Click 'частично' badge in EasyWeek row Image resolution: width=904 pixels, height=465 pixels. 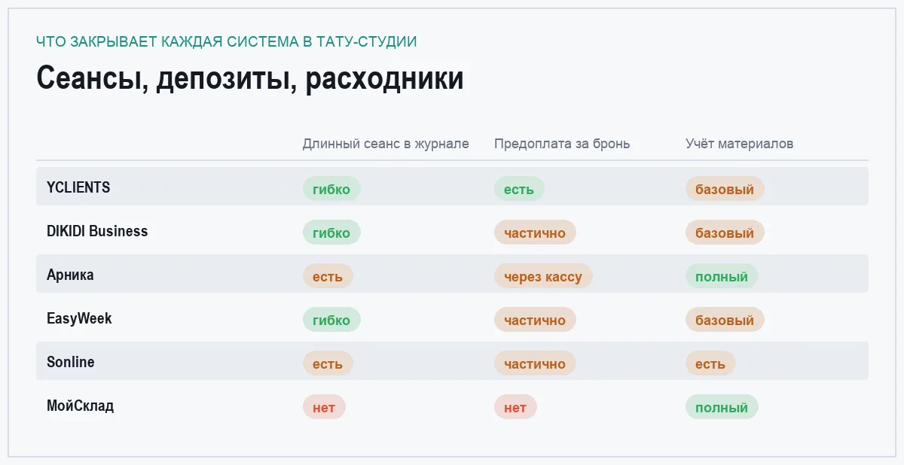point(535,320)
